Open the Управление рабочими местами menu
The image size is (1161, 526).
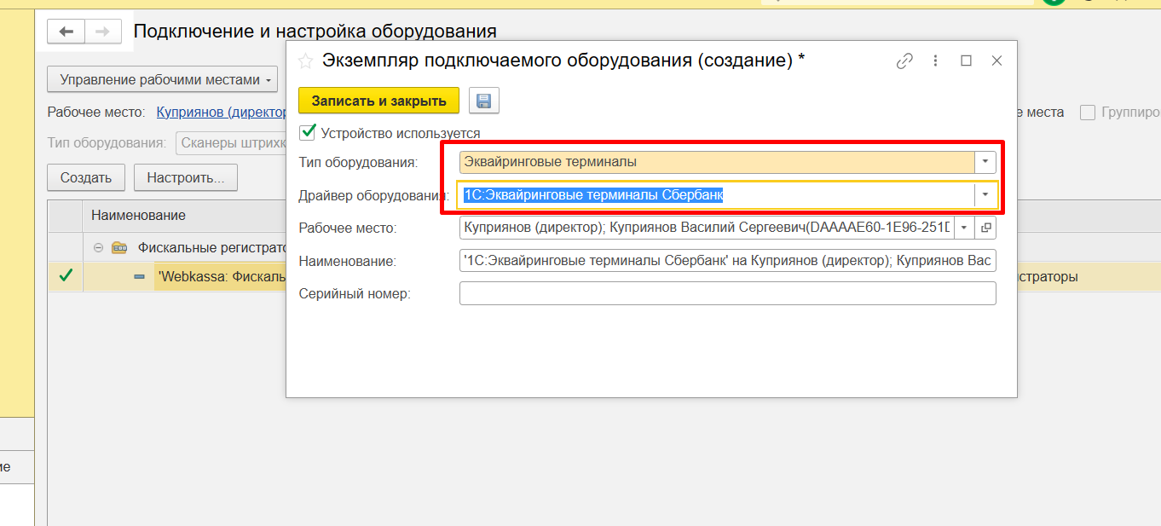click(x=162, y=80)
